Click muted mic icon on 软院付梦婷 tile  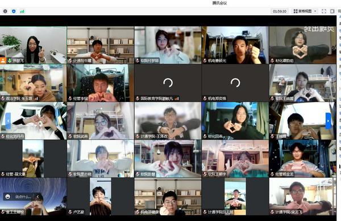pyautogui.click(x=138, y=61)
